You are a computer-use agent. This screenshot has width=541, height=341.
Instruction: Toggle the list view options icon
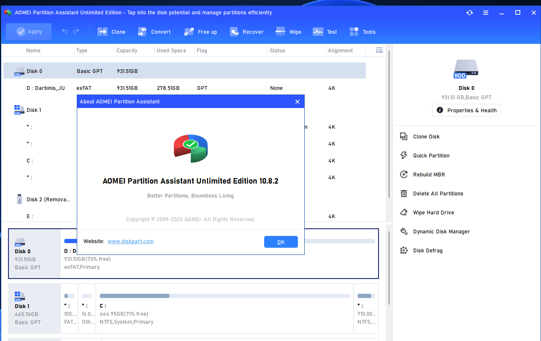379,50
